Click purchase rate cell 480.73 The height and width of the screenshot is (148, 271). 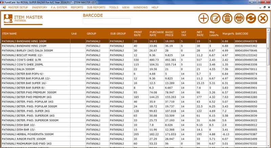[x=156, y=60]
